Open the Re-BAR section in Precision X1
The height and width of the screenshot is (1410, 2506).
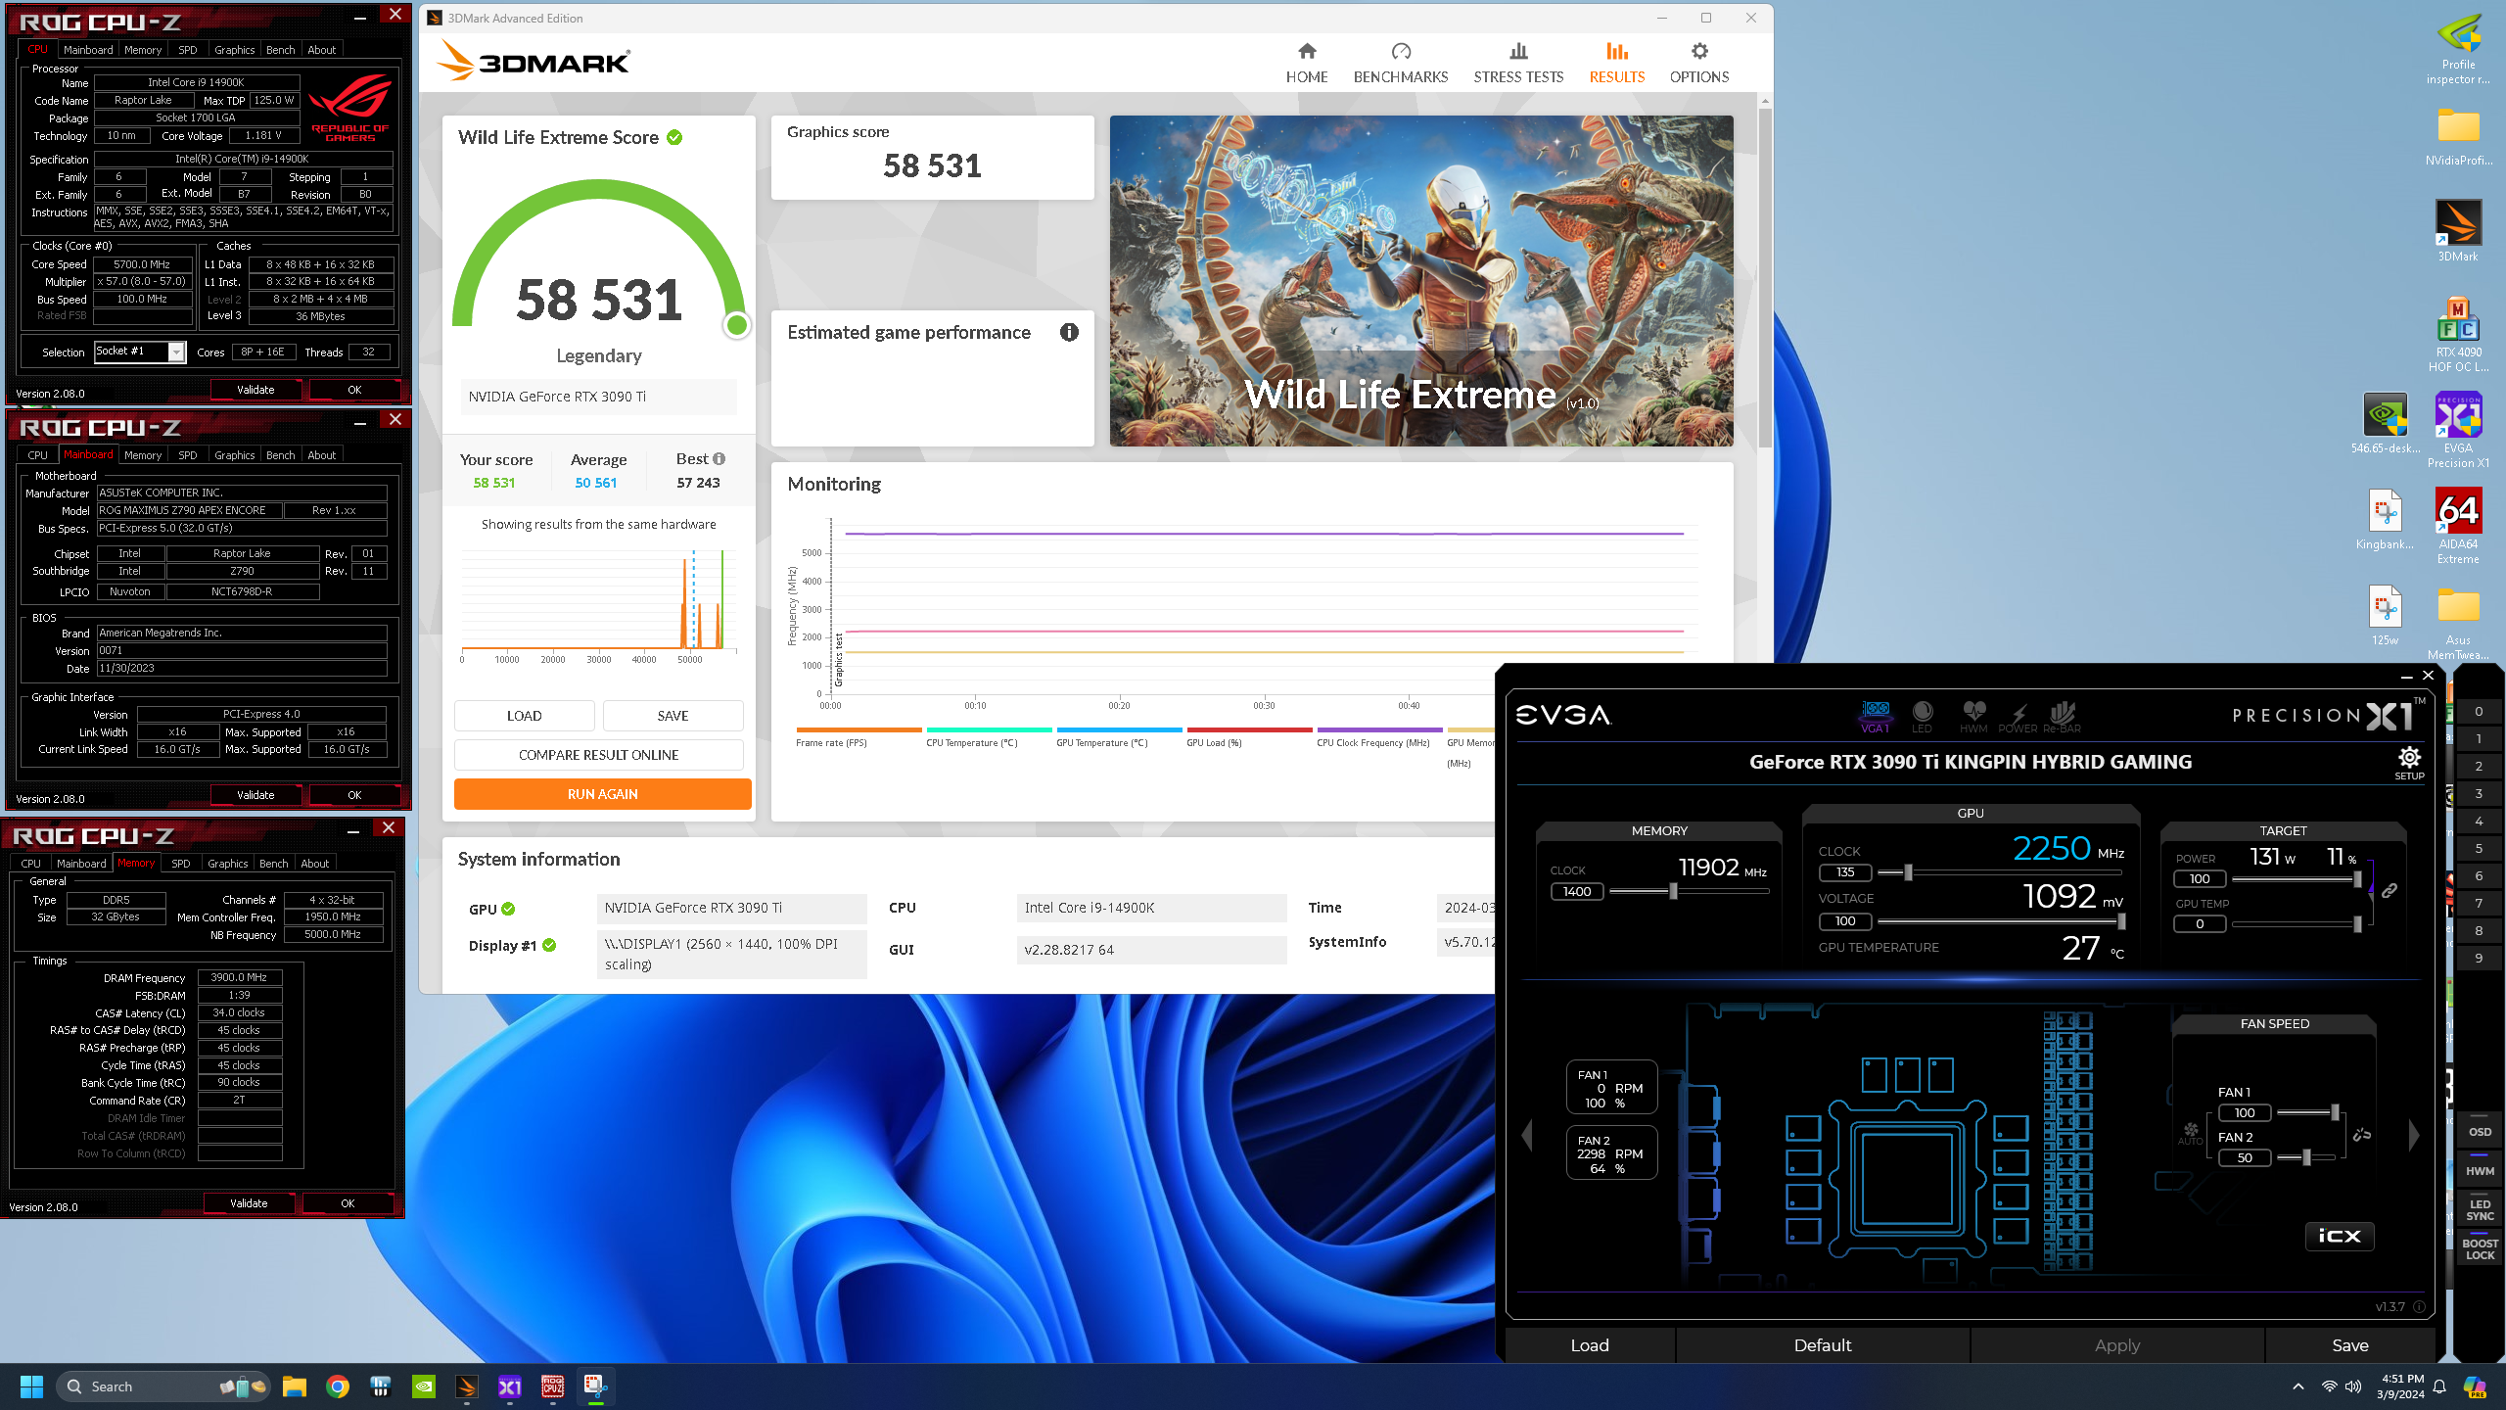[2062, 716]
